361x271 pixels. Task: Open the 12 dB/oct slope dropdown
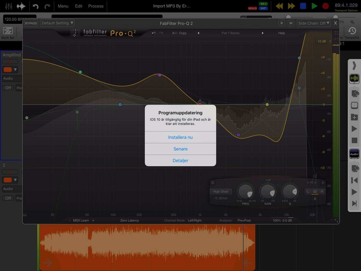click(x=221, y=198)
